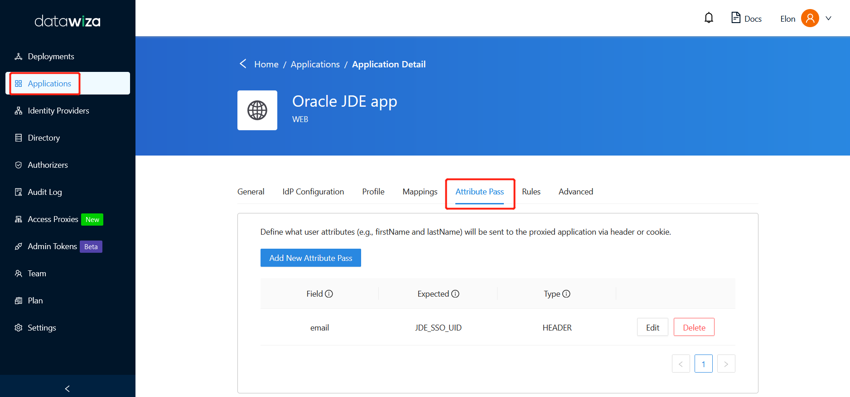The height and width of the screenshot is (397, 850).
Task: Click Add New Attribute Pass button
Action: pos(311,258)
